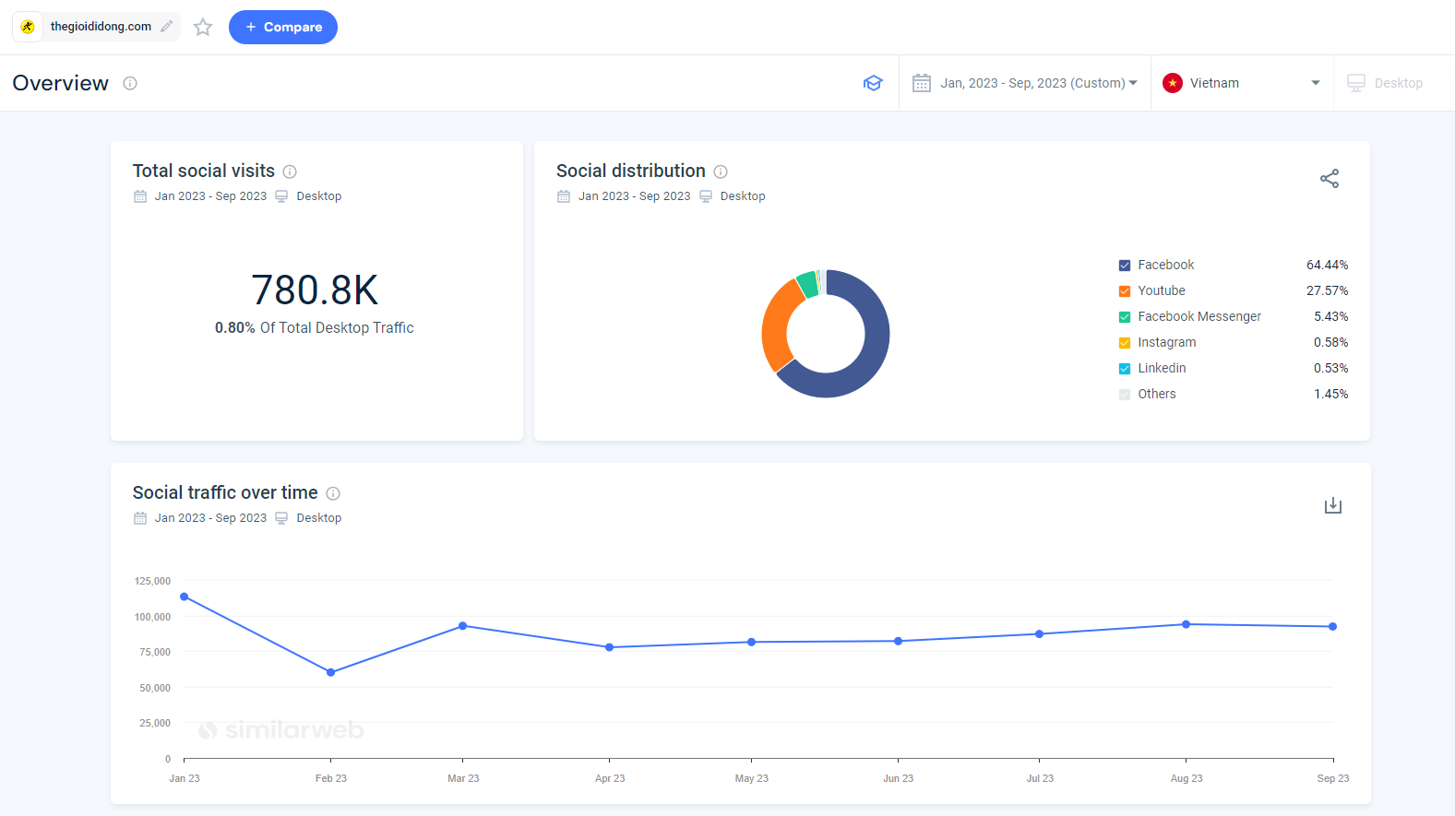Click the Aug 23 data point on the chart
Viewport: 1455px width, 816px height.
1187,624
